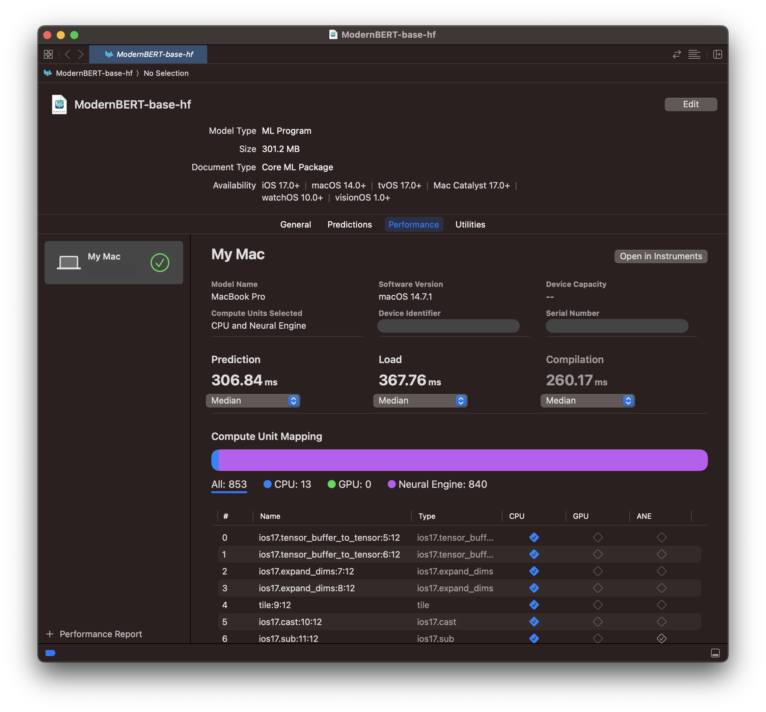Open the Prediction Median dropdown
The height and width of the screenshot is (712, 766).
[x=253, y=400]
